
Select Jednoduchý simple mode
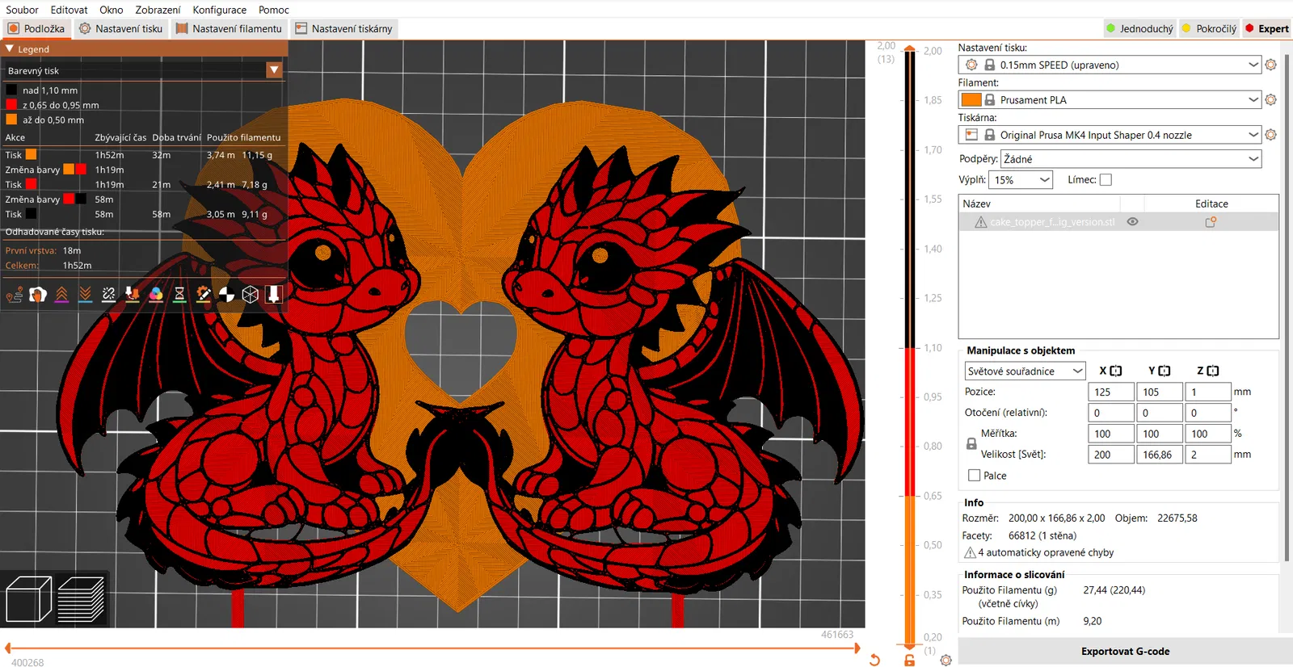(1139, 28)
